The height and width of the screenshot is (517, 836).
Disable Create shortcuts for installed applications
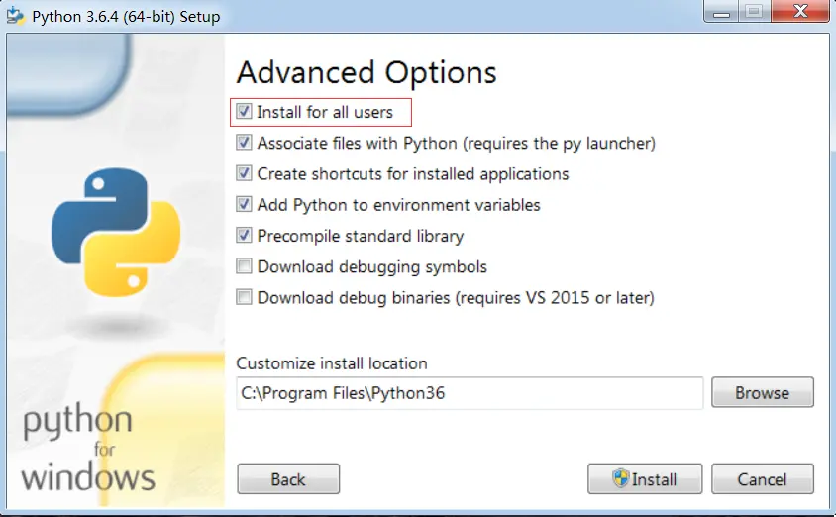pyautogui.click(x=244, y=173)
